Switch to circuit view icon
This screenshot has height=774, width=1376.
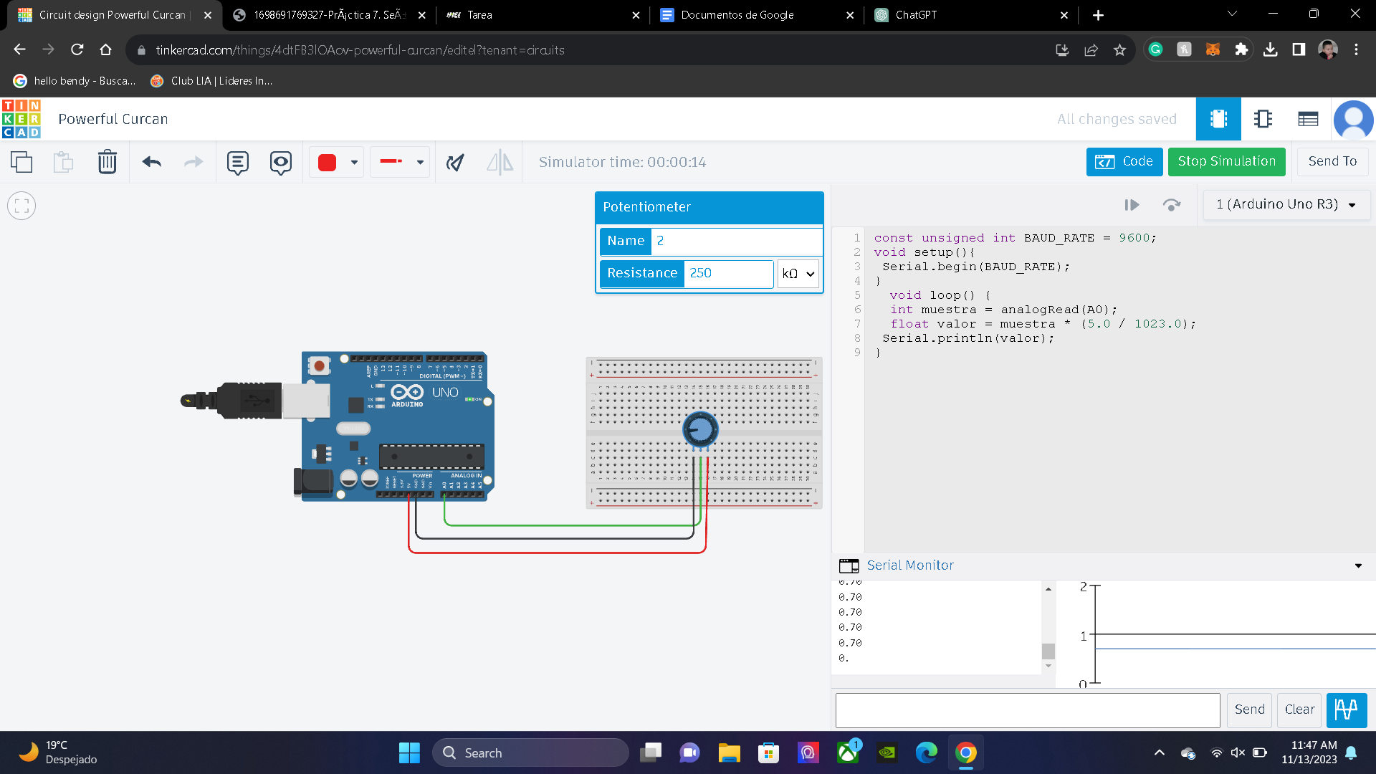1218,119
